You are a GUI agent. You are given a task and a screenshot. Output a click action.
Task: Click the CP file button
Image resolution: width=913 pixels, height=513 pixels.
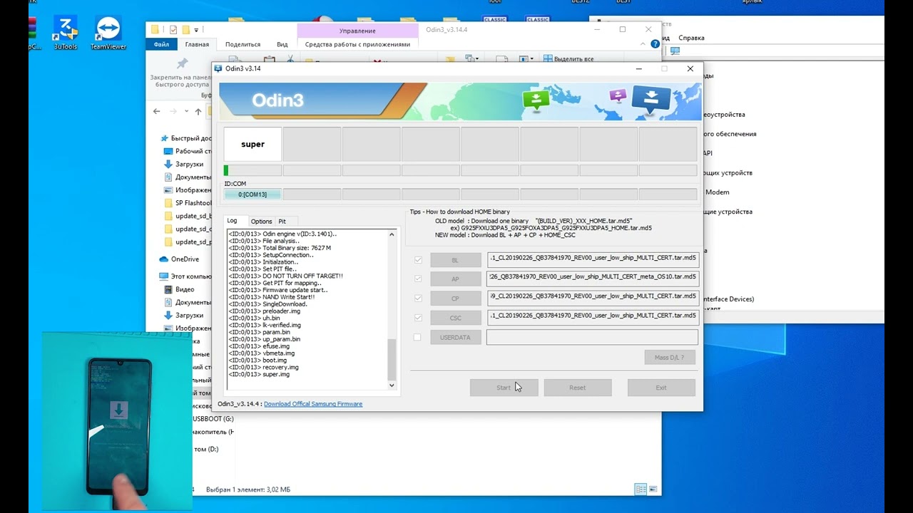click(455, 299)
